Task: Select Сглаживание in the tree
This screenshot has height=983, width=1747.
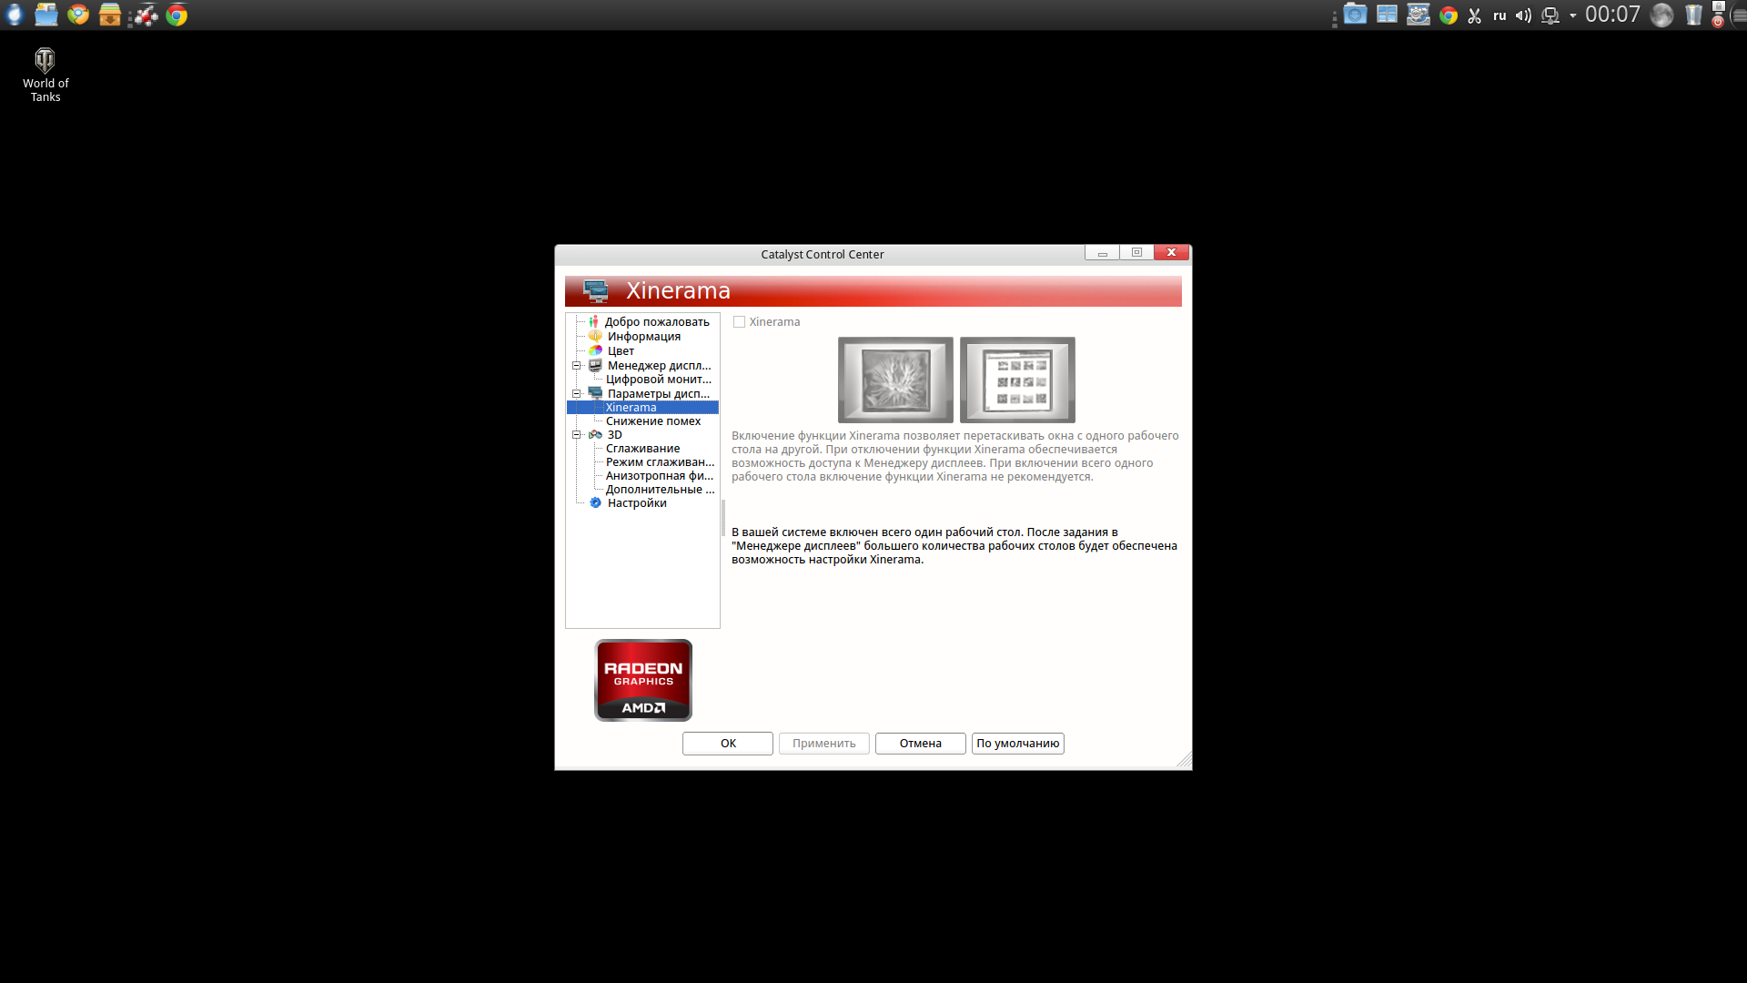Action: [642, 449]
